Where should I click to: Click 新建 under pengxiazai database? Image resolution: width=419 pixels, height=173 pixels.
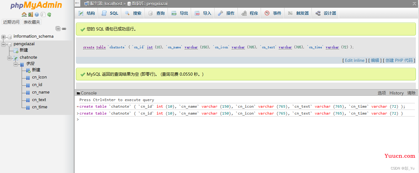click(x=24, y=50)
